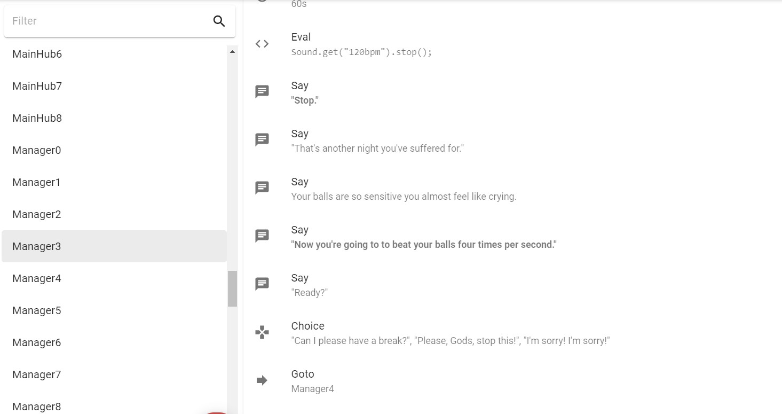Select MainHub8 in the page list

pyautogui.click(x=114, y=118)
